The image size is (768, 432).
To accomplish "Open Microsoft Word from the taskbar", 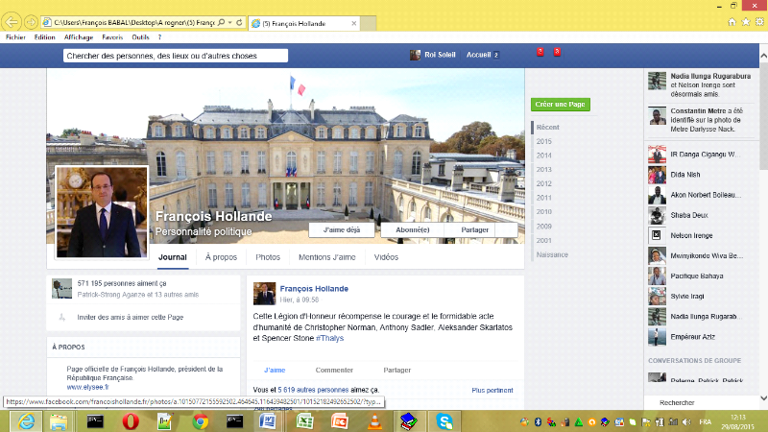I will (x=269, y=420).
